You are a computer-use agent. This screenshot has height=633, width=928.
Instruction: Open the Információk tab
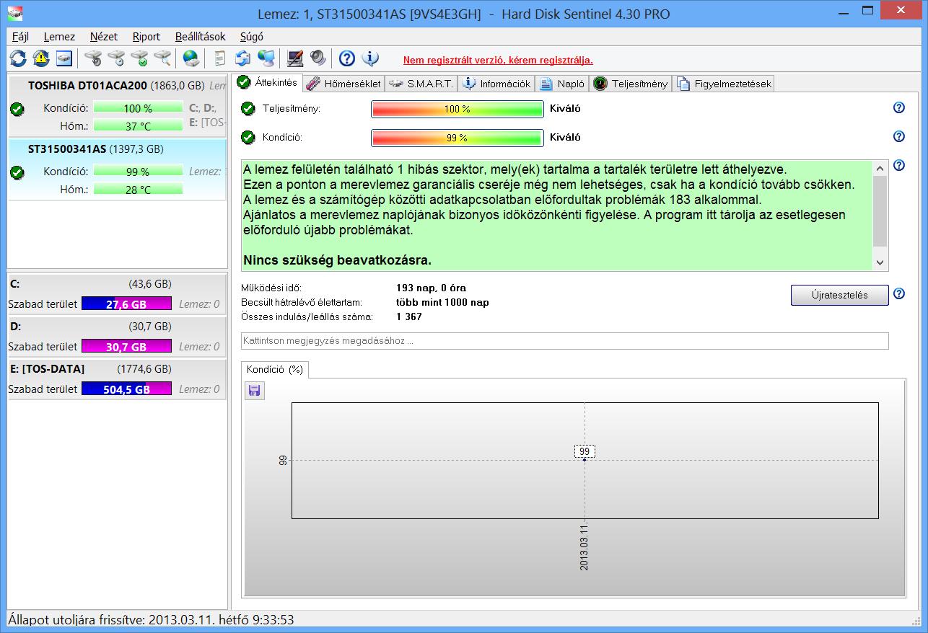point(496,84)
